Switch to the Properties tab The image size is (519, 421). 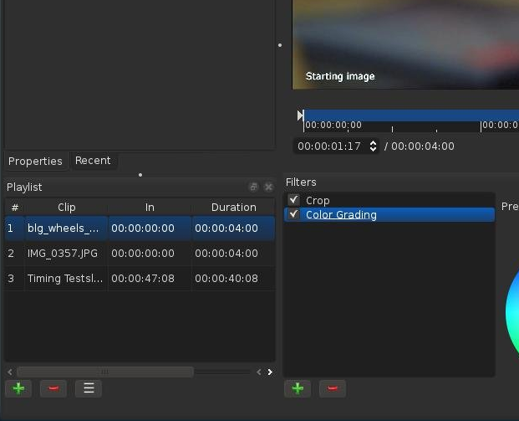(35, 161)
